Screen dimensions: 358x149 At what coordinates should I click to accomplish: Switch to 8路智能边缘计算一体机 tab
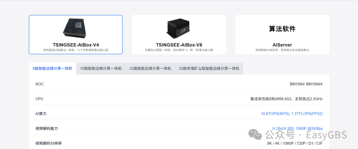coord(52,68)
